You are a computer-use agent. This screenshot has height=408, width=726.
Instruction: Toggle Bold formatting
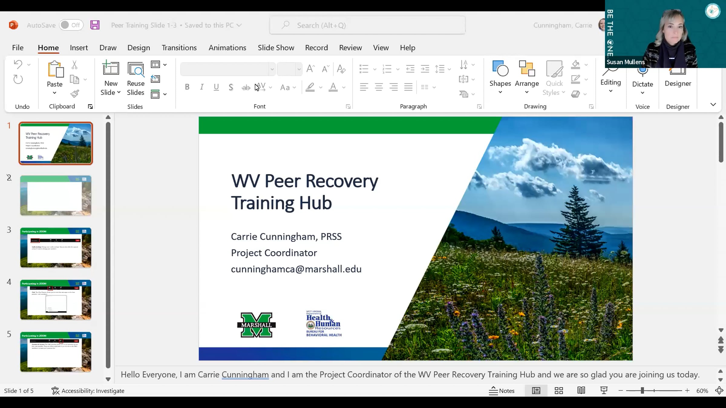pos(187,87)
